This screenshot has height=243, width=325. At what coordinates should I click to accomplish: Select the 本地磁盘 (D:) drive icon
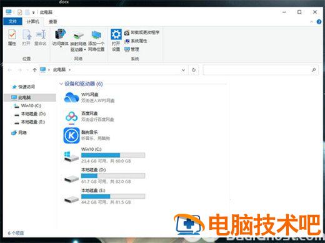71,179
